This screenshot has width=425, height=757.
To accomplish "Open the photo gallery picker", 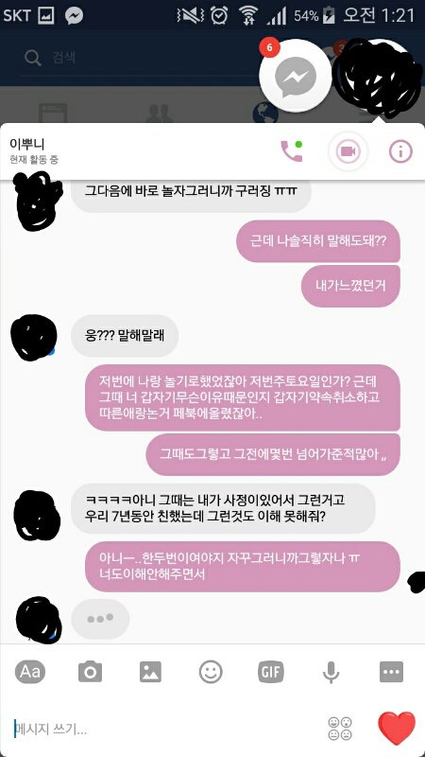I will pos(150,672).
